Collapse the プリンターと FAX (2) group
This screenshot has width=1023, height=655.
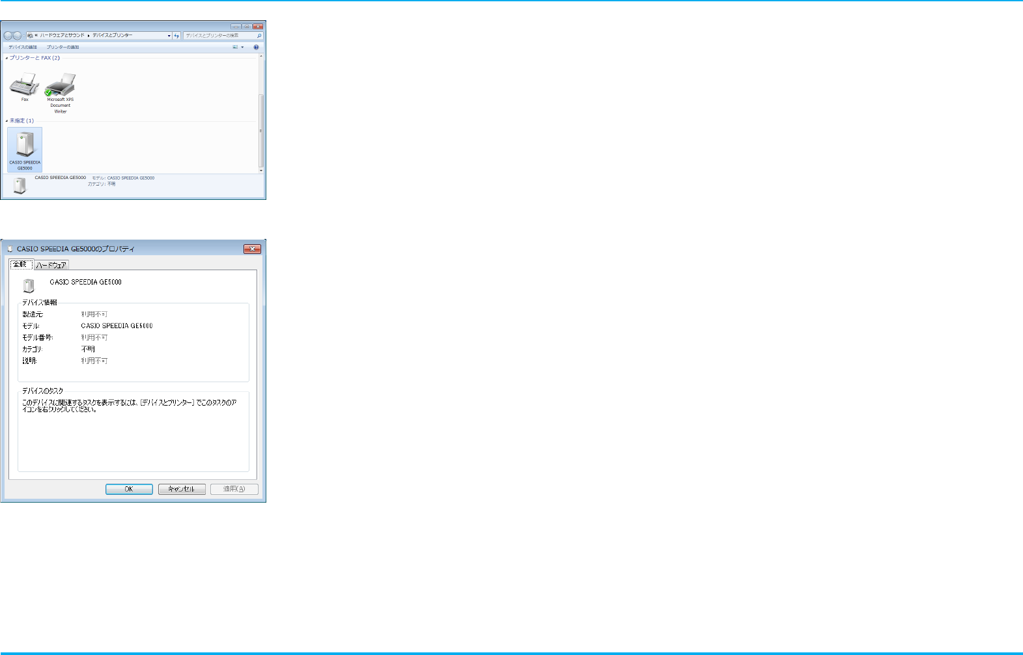(x=7, y=58)
